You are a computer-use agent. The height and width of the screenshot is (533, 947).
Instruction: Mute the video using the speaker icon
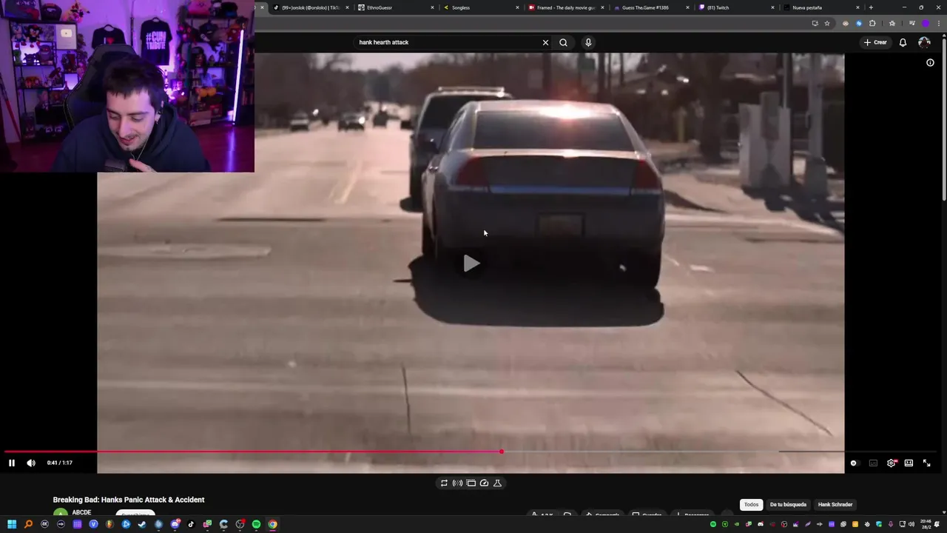pos(31,463)
